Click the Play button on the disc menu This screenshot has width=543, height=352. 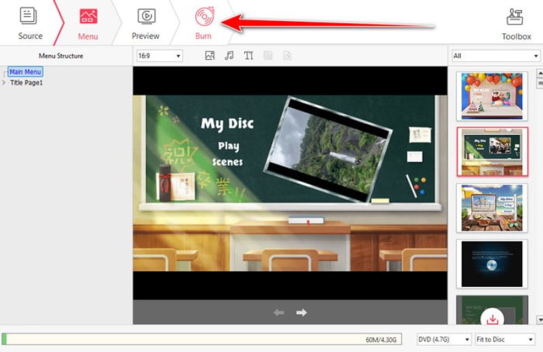pos(228,146)
